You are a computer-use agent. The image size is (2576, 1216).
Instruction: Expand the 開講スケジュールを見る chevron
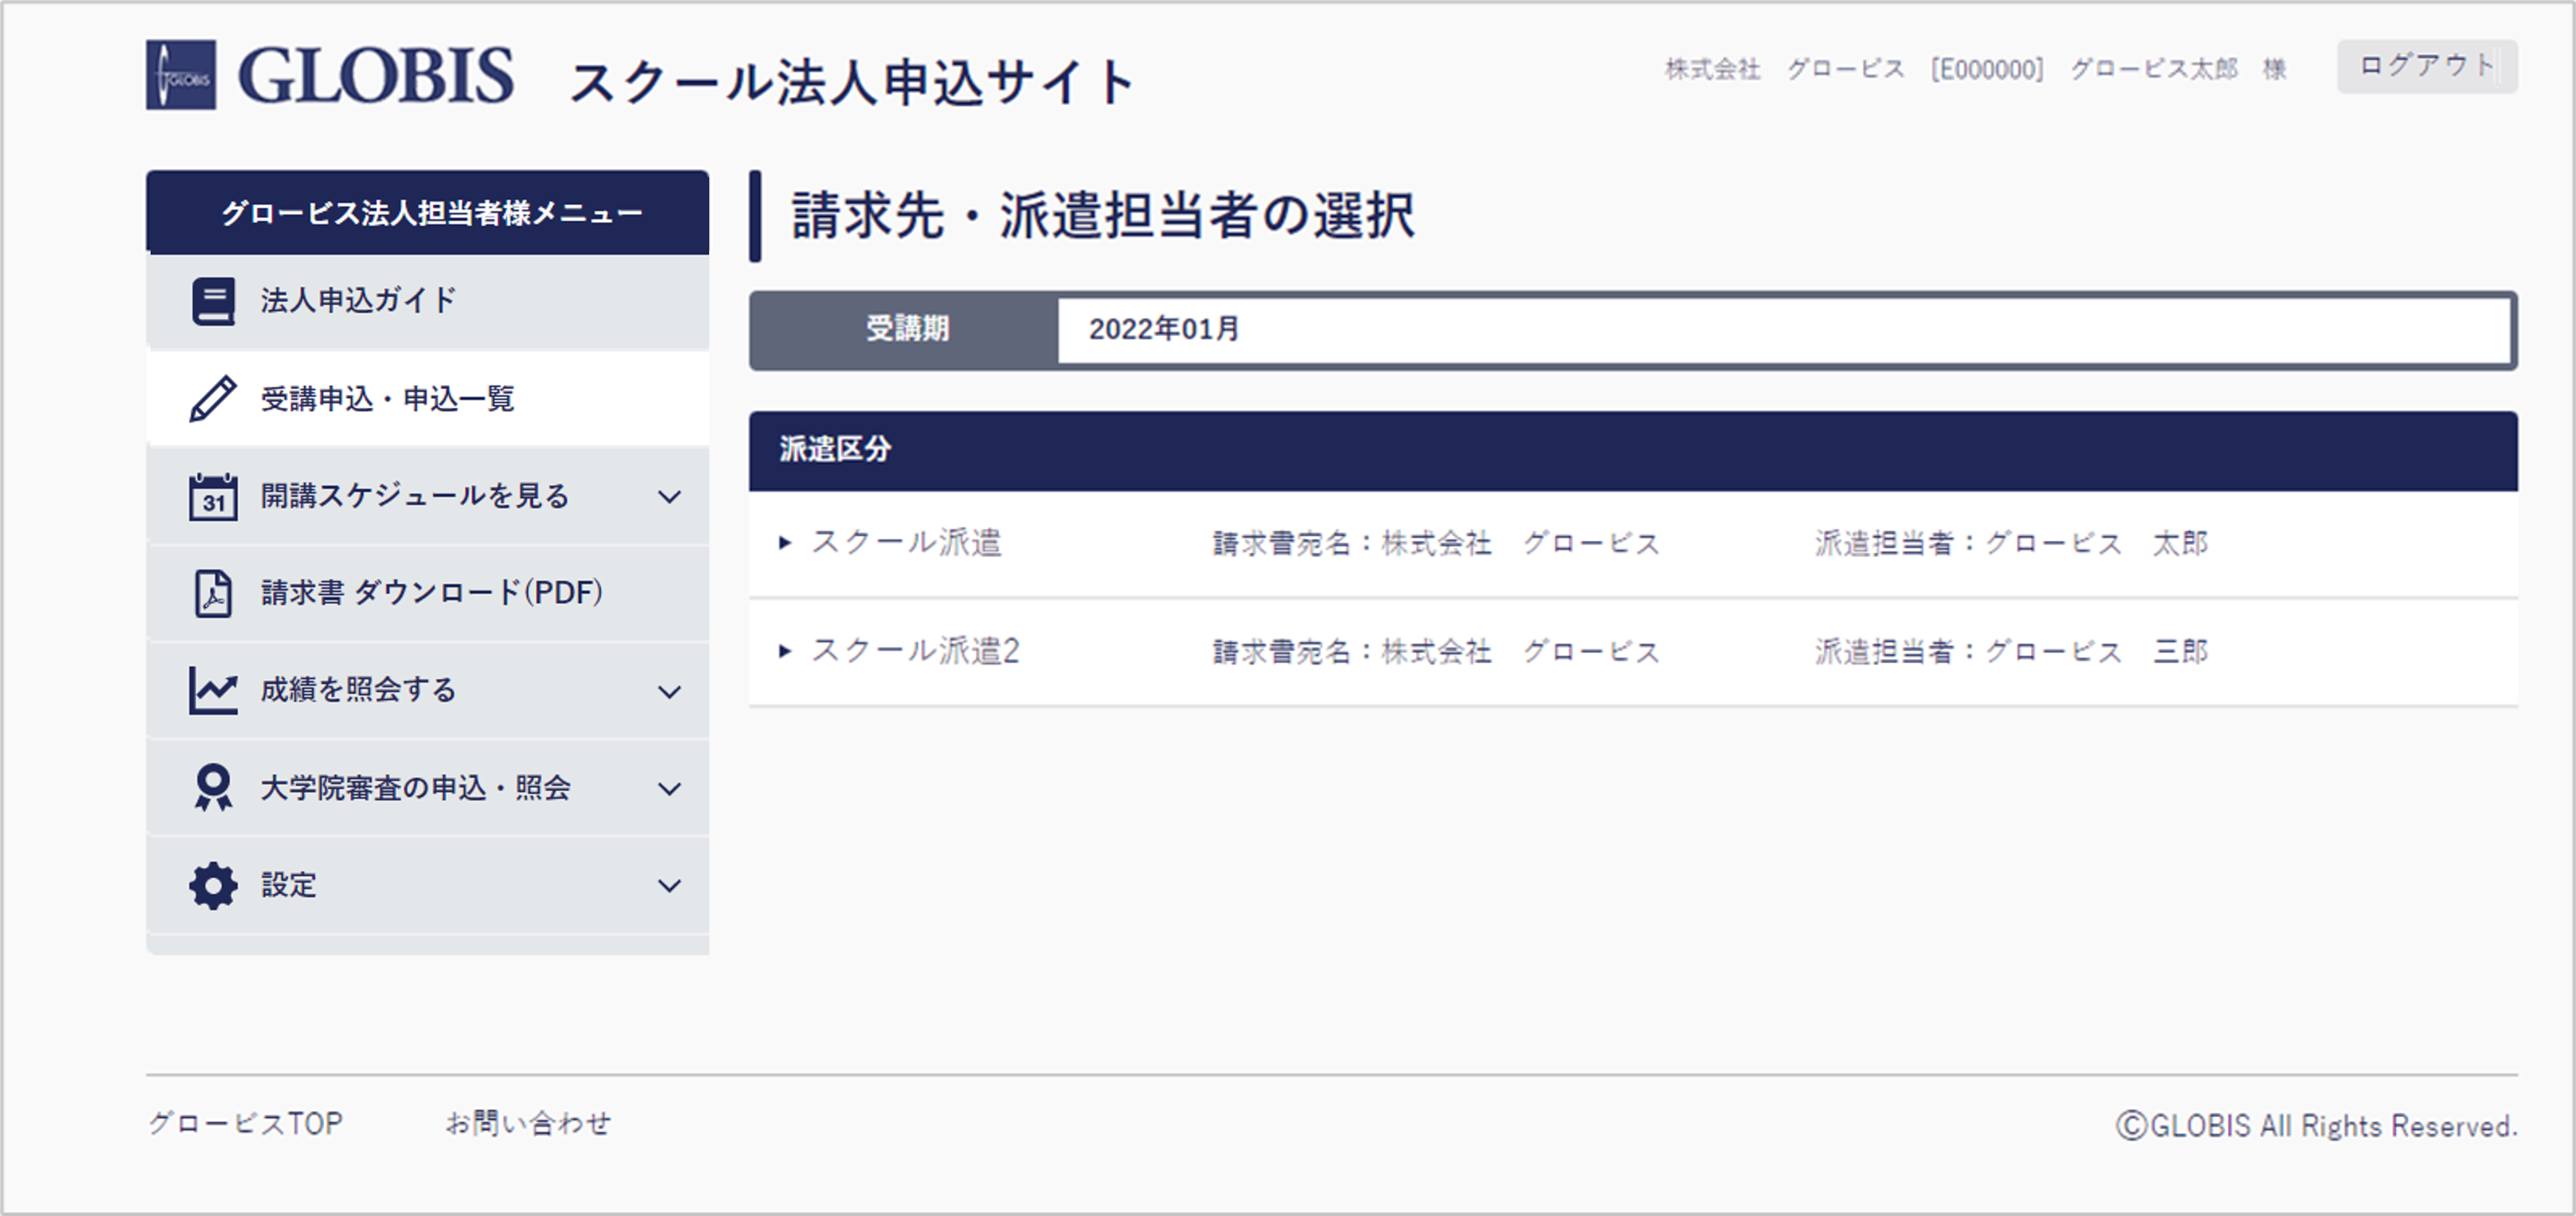click(669, 496)
